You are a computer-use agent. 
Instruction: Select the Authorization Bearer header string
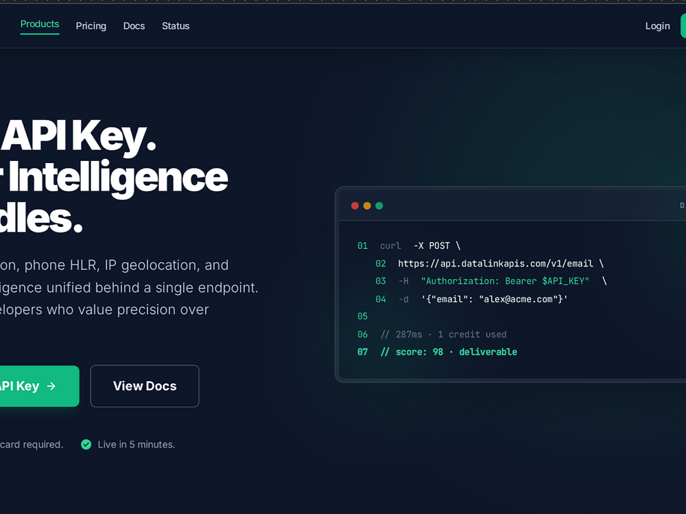(505, 281)
